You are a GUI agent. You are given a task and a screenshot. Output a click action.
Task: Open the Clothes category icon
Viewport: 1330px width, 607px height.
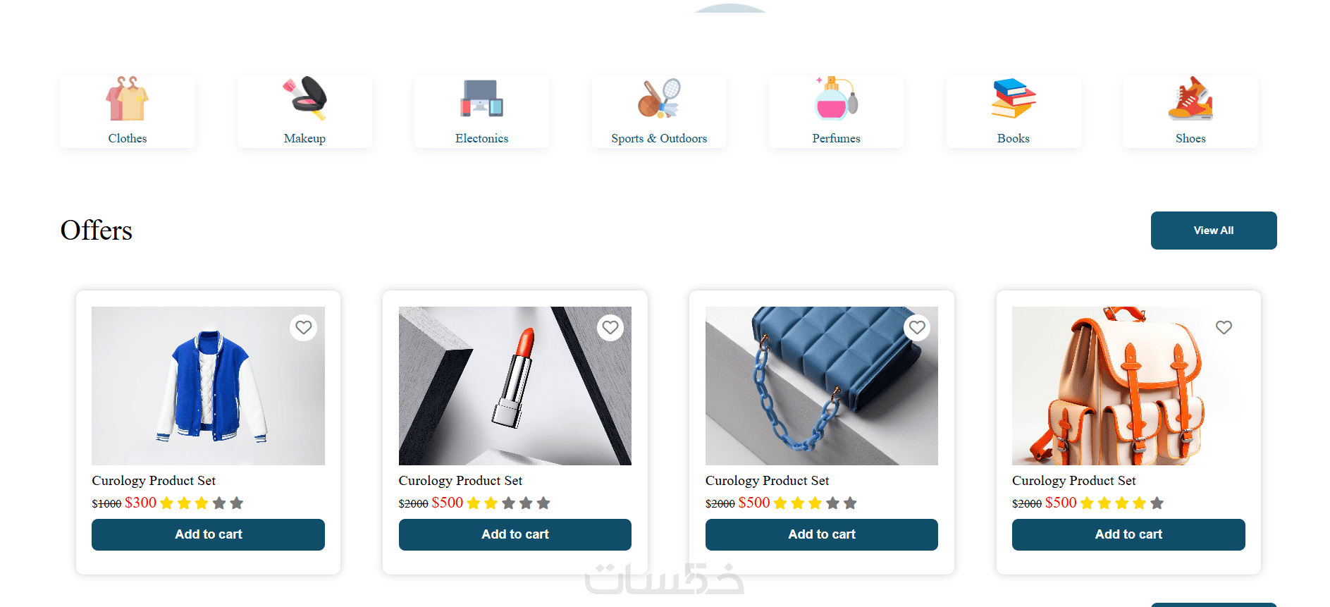(128, 99)
